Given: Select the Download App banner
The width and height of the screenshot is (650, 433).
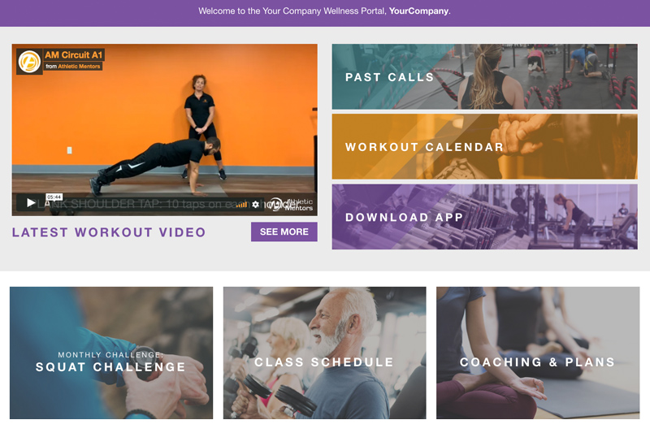Looking at the screenshot, I should click(484, 217).
